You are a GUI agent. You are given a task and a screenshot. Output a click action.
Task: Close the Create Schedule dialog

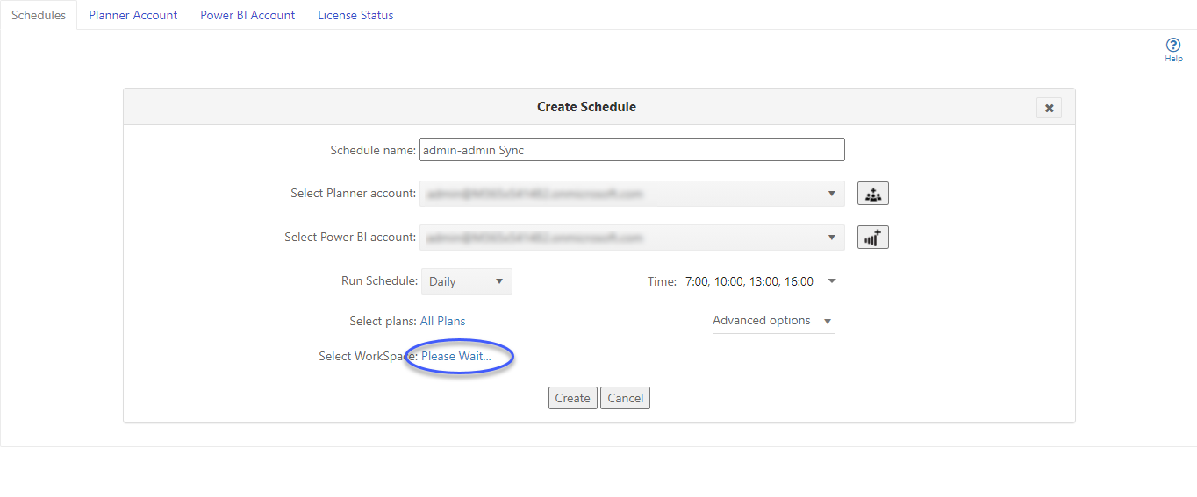coord(1049,108)
